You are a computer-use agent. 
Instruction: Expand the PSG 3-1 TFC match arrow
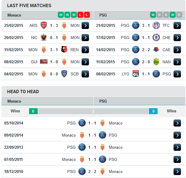177,25
